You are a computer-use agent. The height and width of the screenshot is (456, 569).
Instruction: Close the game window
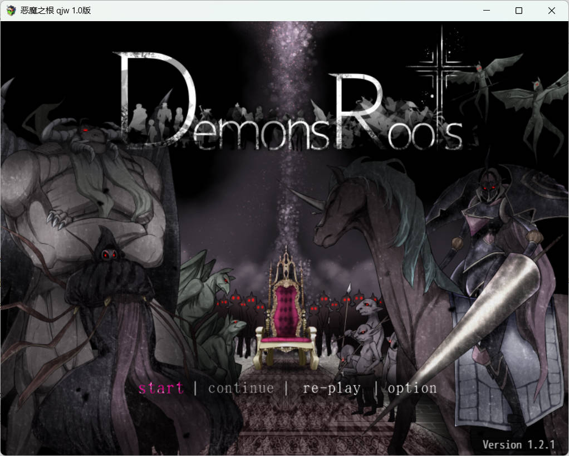coord(551,10)
